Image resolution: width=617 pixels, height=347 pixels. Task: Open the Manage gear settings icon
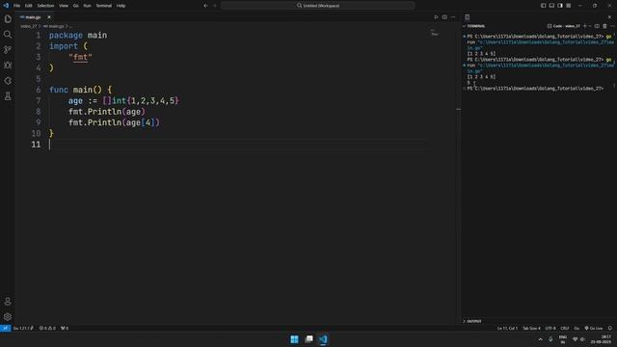[8, 316]
